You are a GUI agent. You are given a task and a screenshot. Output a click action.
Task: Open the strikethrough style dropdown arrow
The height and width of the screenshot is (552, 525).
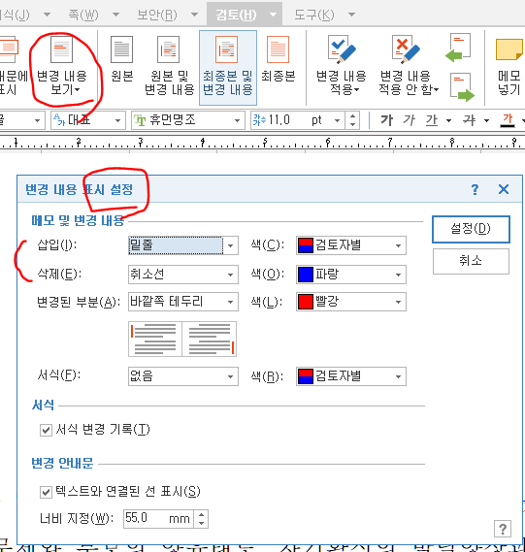click(x=486, y=120)
